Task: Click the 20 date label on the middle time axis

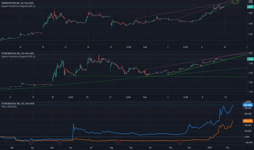Action: [53, 97]
